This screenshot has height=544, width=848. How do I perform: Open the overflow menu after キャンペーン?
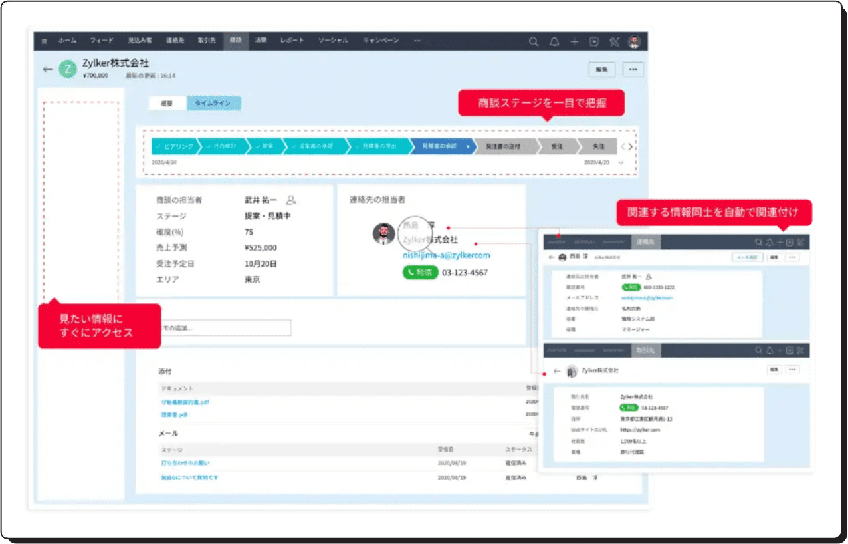tap(417, 41)
